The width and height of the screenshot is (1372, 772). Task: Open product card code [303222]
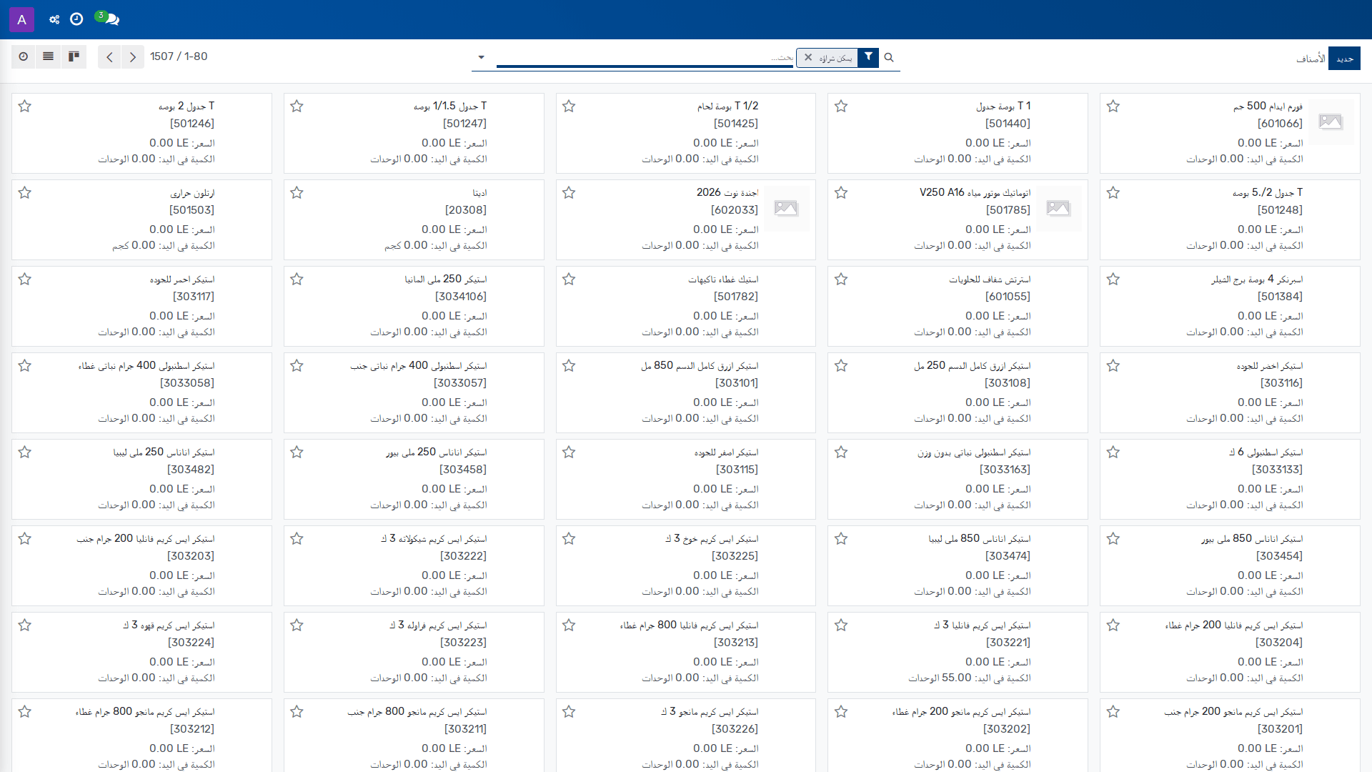463,556
